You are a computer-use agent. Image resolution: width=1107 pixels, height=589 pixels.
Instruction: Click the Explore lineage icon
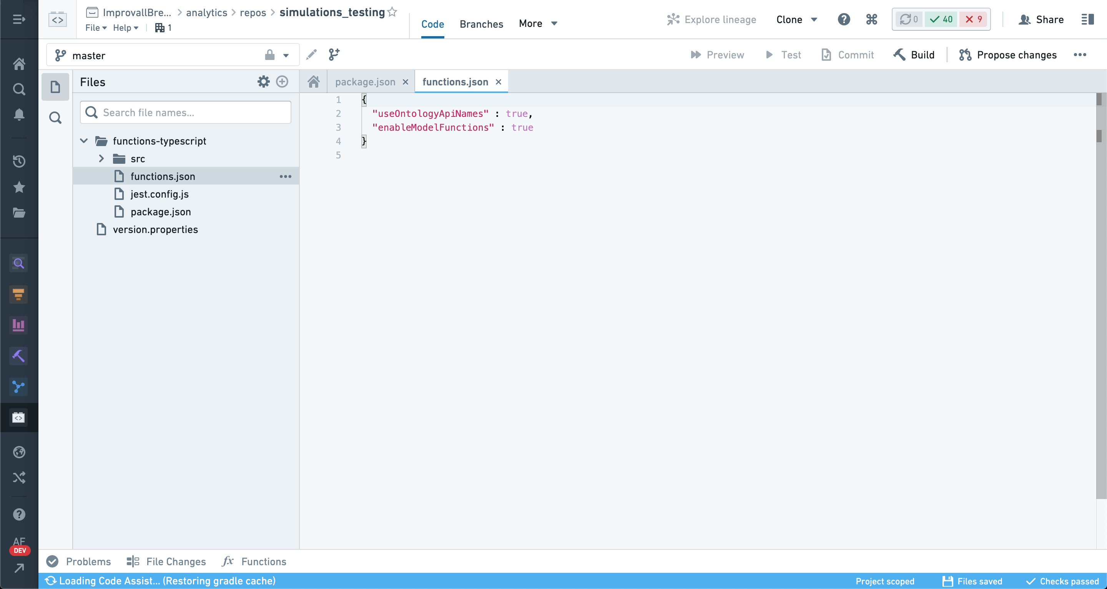point(672,20)
